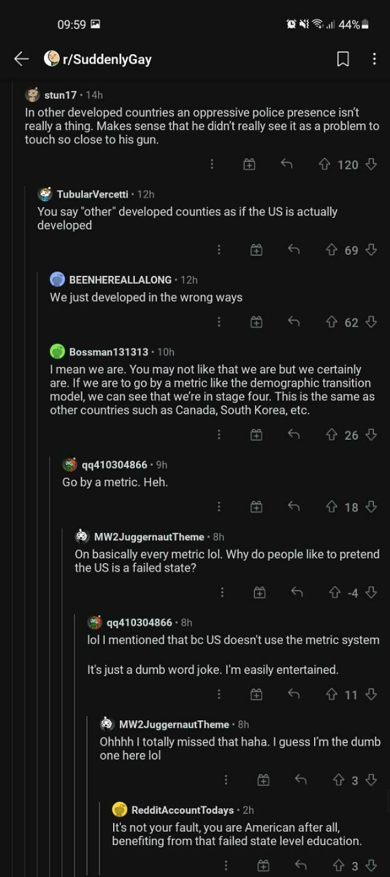Award the 'Go by a metric. Heh.' comment
The width and height of the screenshot is (390, 877).
(x=256, y=507)
